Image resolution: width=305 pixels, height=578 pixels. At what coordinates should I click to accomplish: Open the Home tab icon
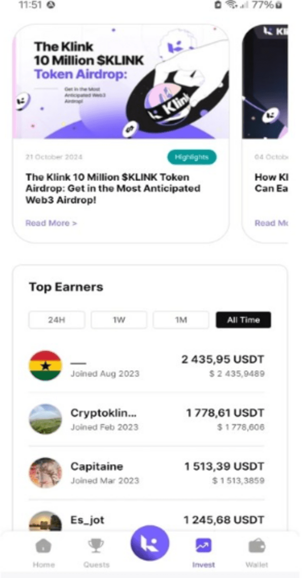point(44,546)
